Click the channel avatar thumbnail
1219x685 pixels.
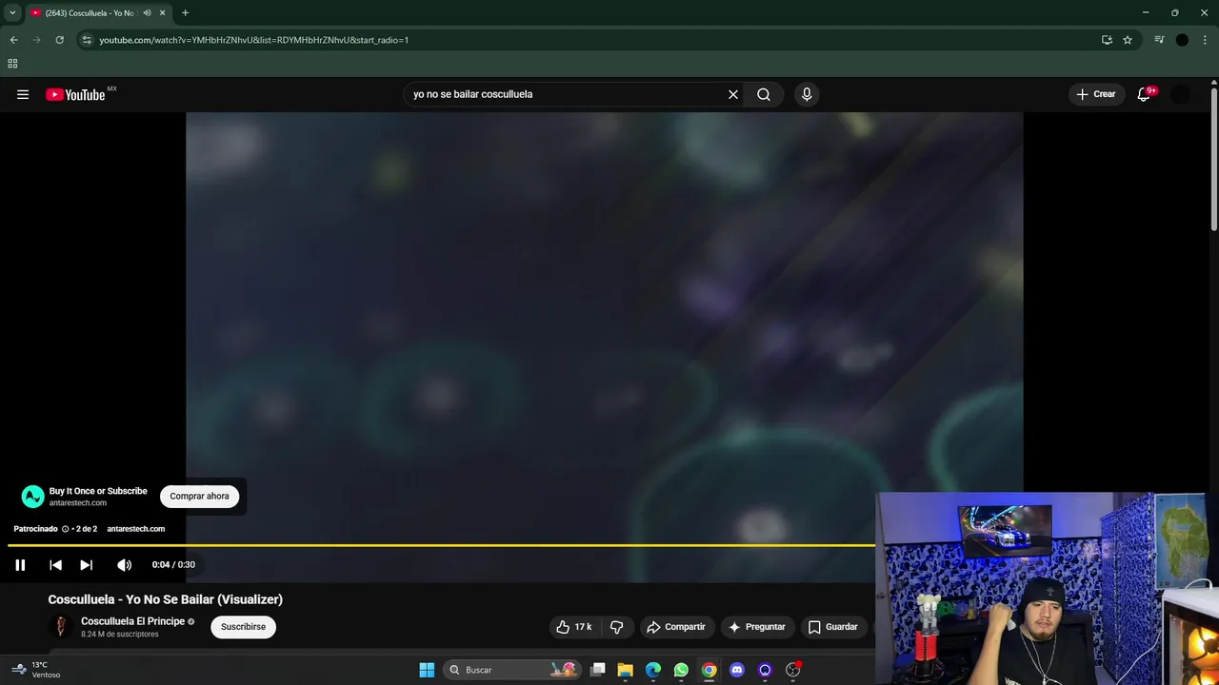[x=61, y=627]
